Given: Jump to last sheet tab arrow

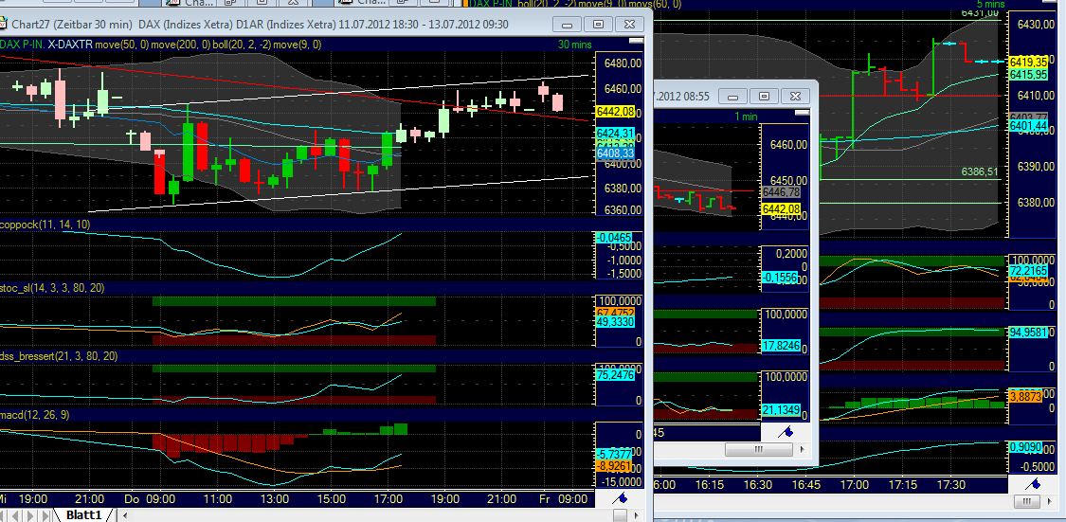Looking at the screenshot, I should point(45,515).
